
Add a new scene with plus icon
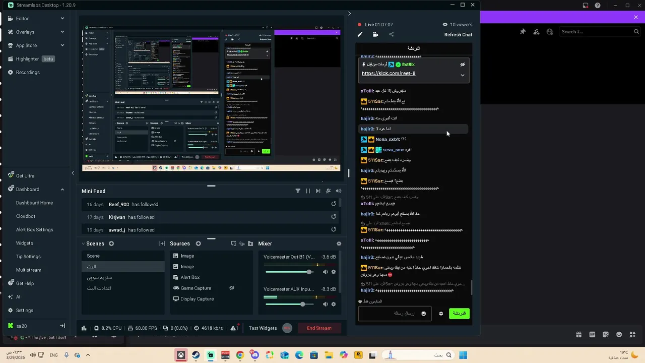pos(111,244)
